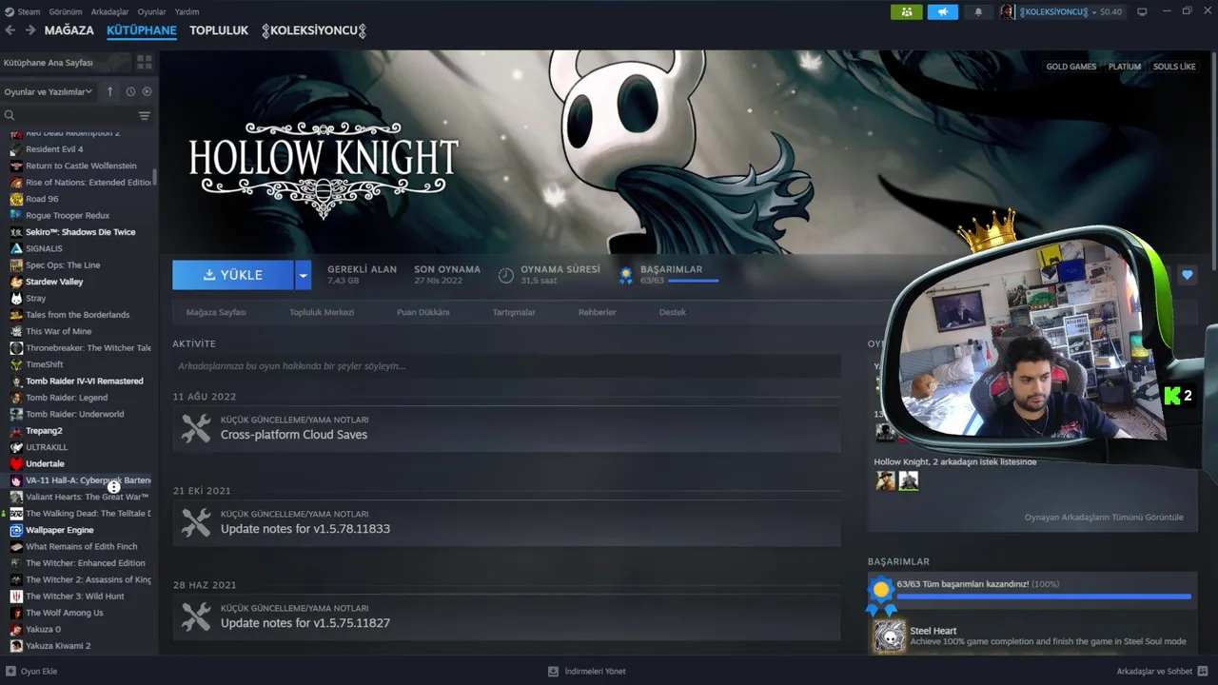Viewport: 1218px width, 685px height.
Task: Click PLATİUM collection tag
Action: coord(1124,67)
